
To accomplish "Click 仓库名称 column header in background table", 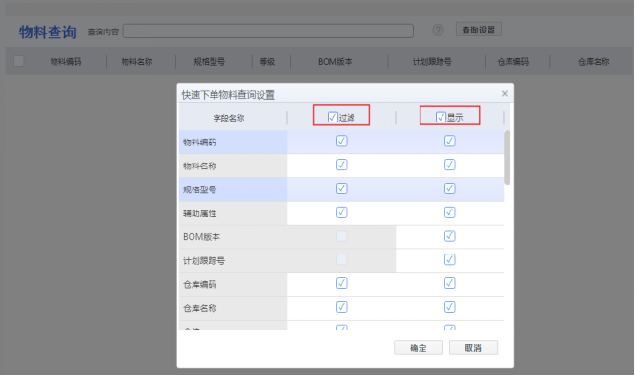I will click(x=594, y=62).
